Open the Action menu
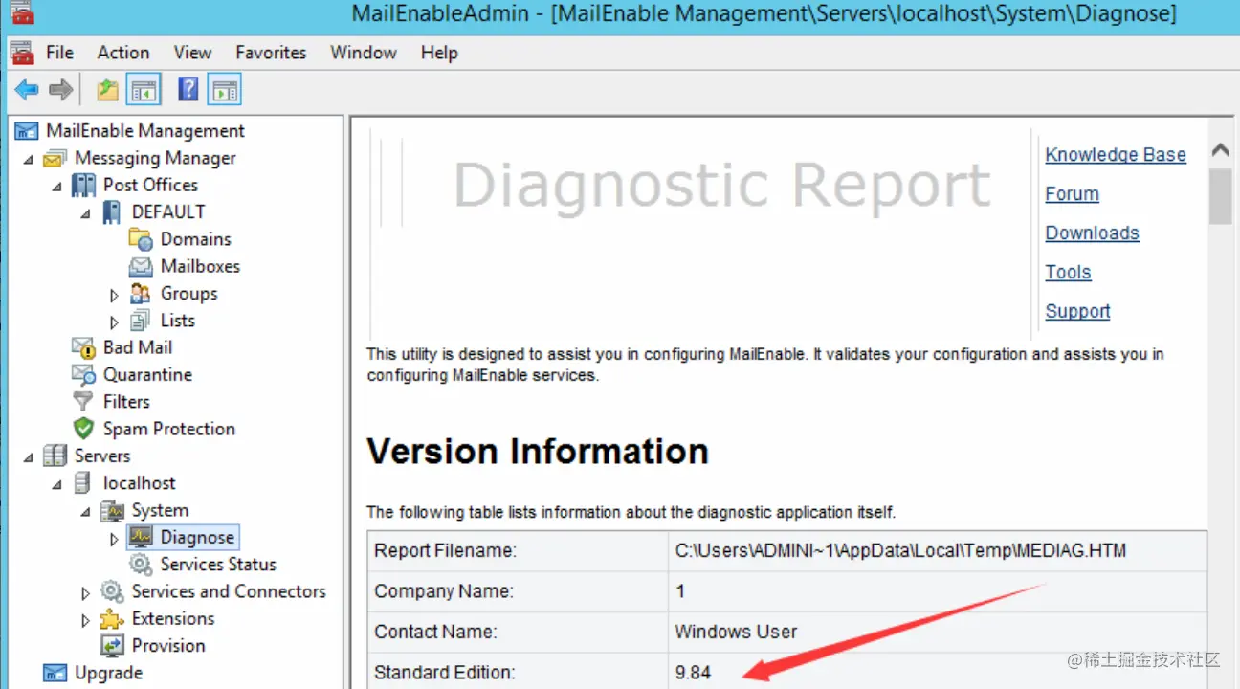The width and height of the screenshot is (1240, 689). [x=123, y=53]
